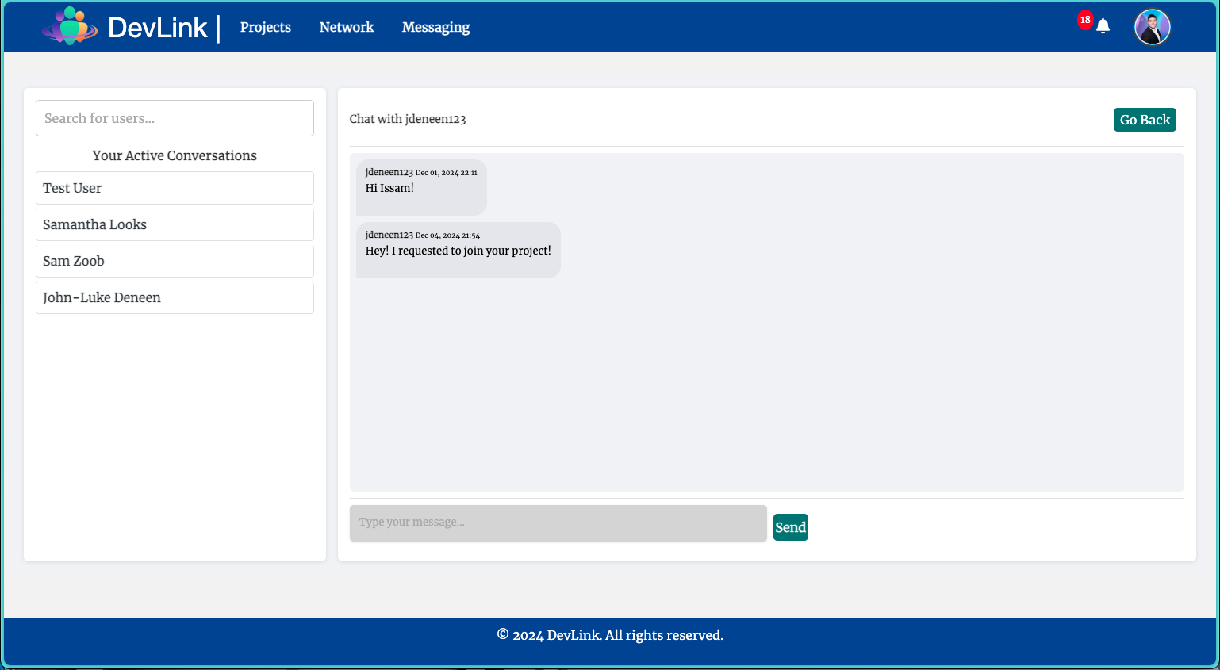Click the Send button
This screenshot has height=670, width=1220.
791,527
